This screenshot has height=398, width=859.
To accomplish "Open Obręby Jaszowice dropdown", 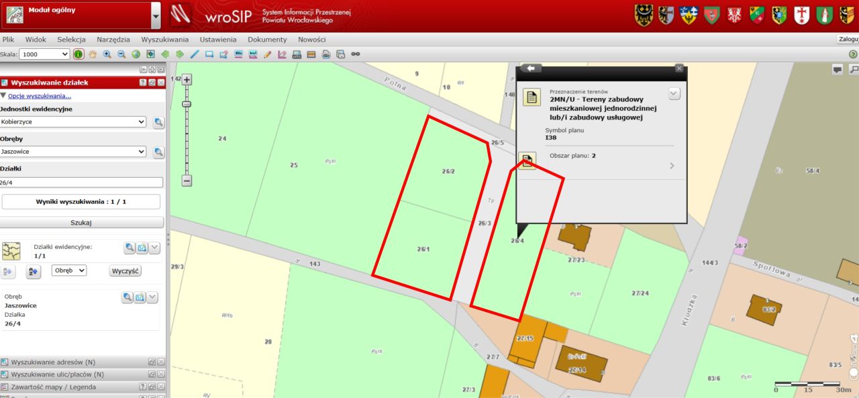I will tap(72, 152).
